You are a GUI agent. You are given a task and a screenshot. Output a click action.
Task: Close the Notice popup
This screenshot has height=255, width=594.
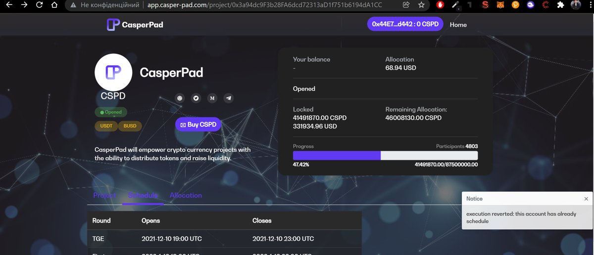[586, 199]
